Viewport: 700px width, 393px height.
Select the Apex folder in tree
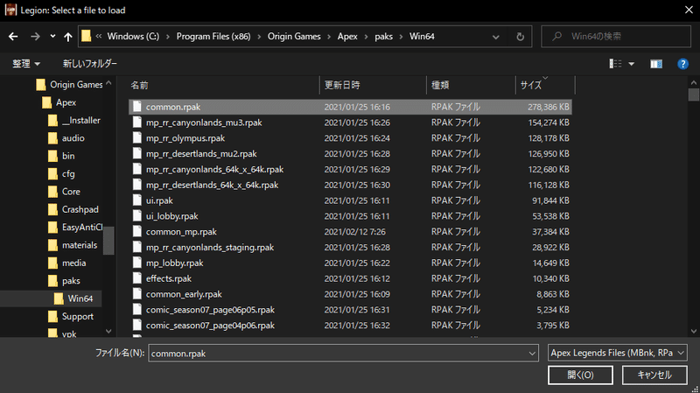coord(59,102)
